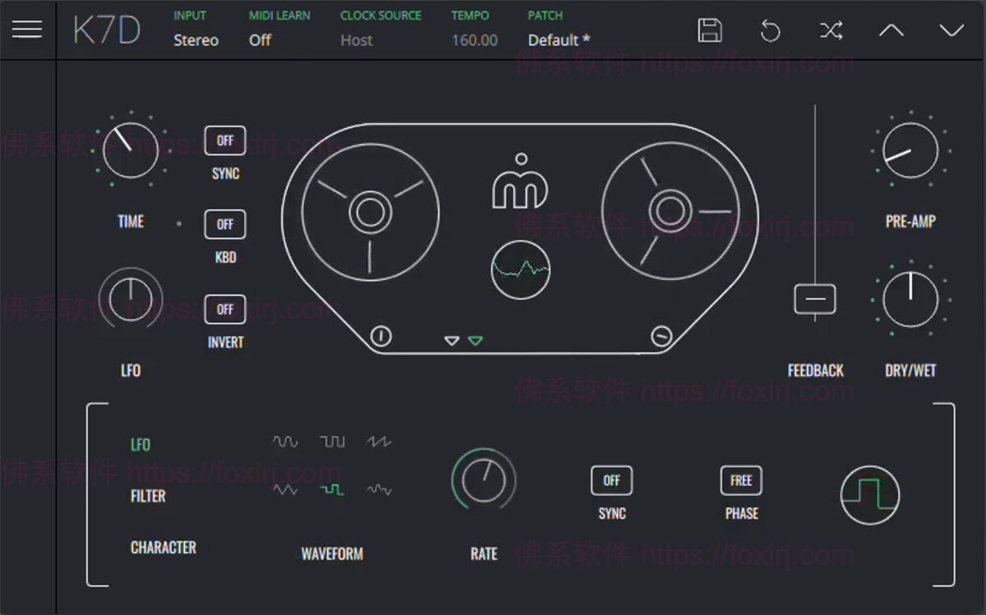
Task: Adjust the FEEDBACK slider
Action: [x=814, y=300]
